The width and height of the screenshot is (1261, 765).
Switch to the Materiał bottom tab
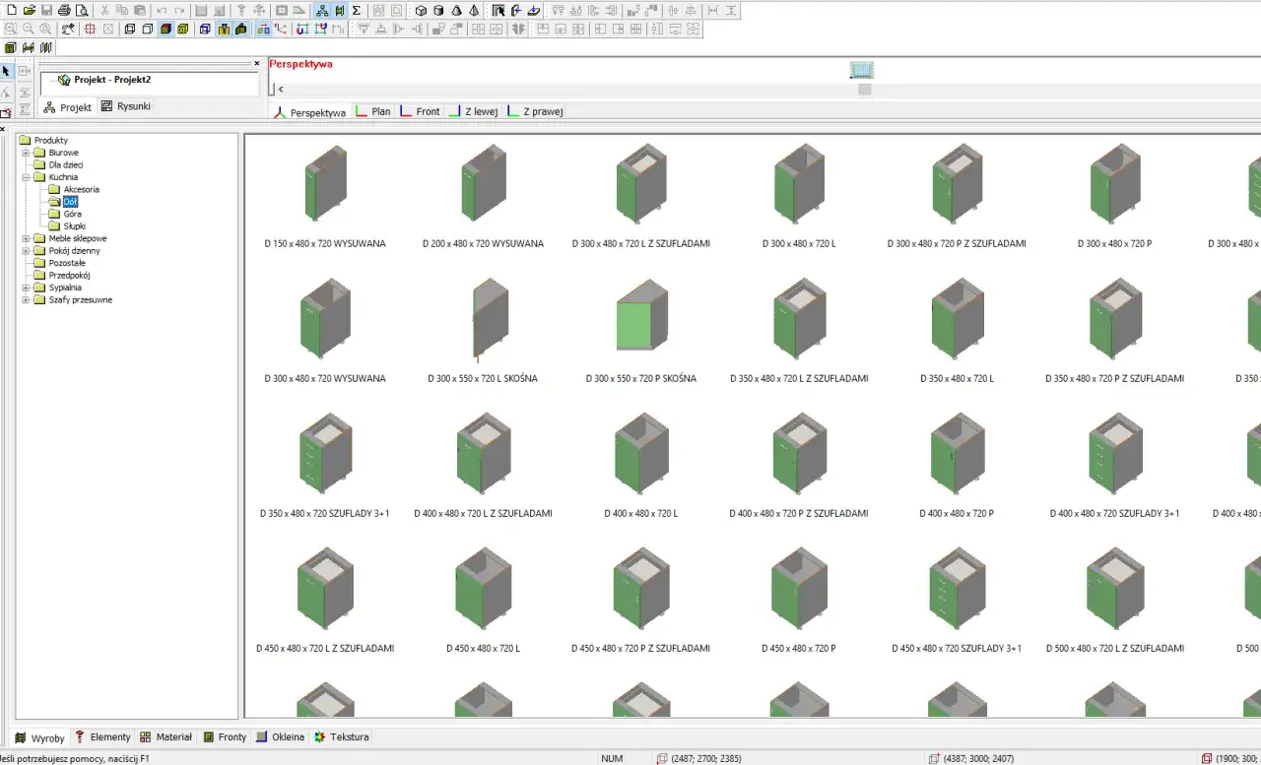click(166, 736)
